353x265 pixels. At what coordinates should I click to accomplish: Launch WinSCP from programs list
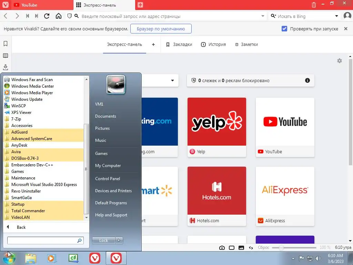click(43, 106)
